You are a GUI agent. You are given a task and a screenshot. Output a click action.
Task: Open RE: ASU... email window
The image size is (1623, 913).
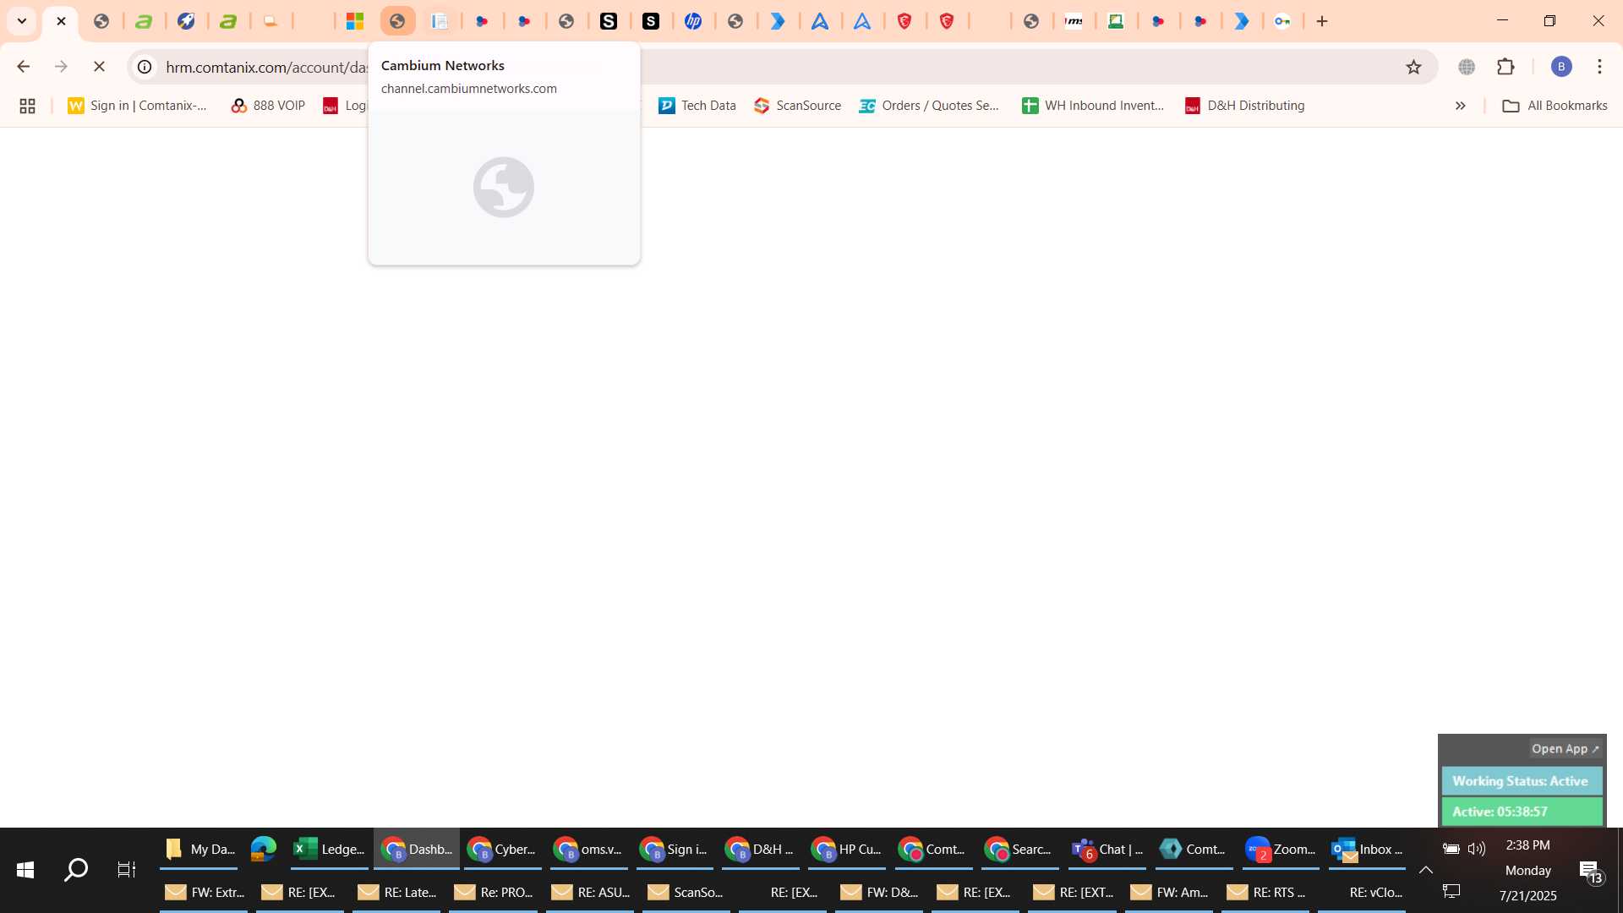coord(590,893)
